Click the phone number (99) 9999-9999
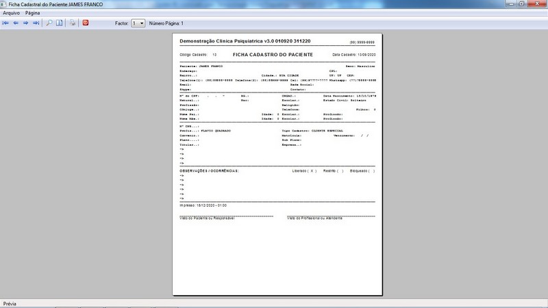This screenshot has height=308, width=548. tap(362, 42)
